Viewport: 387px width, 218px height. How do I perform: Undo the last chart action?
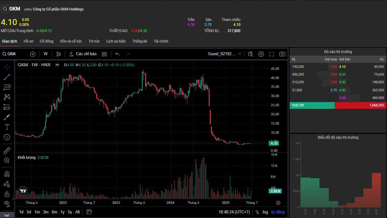(x=117, y=54)
